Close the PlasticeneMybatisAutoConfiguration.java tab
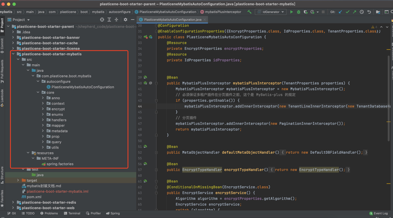This screenshot has height=218, width=393. (x=205, y=20)
